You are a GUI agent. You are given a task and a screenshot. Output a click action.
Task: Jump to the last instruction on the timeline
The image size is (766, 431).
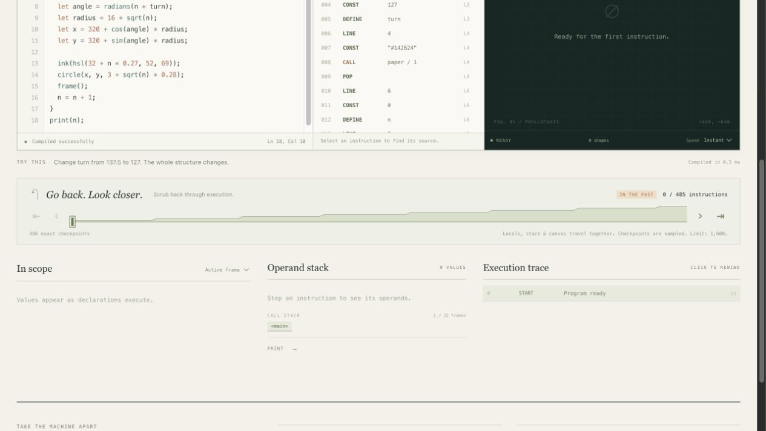click(721, 216)
